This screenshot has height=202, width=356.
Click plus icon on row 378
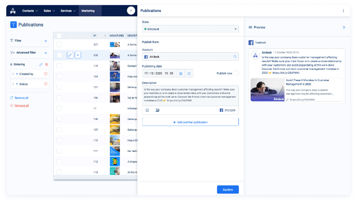point(78,55)
